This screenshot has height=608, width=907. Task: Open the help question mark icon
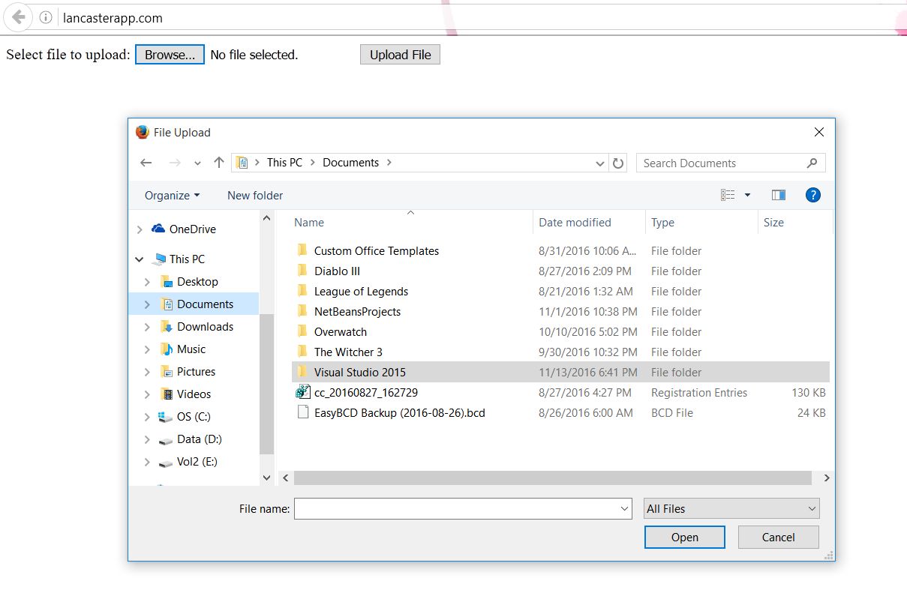(812, 195)
